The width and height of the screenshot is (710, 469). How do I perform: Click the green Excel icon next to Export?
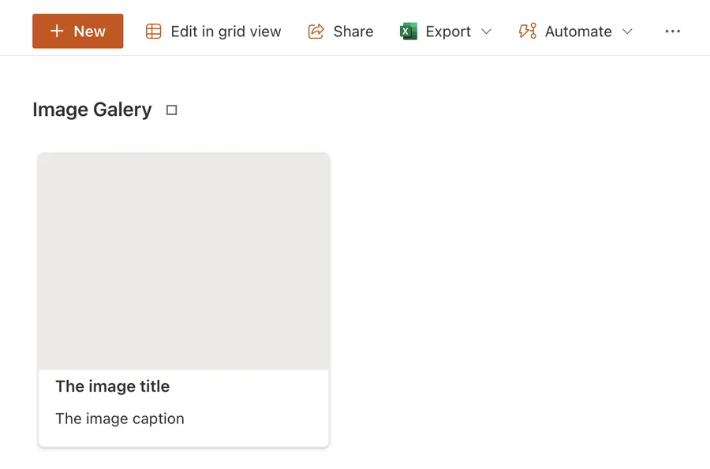pyautogui.click(x=409, y=31)
